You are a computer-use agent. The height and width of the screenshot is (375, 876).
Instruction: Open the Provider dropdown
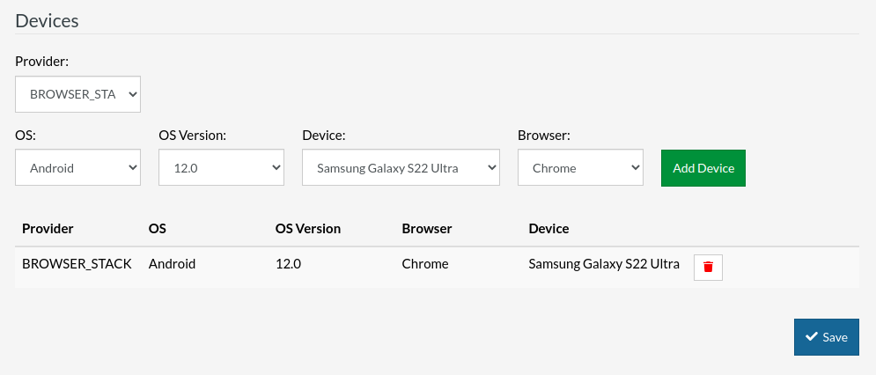pos(77,94)
